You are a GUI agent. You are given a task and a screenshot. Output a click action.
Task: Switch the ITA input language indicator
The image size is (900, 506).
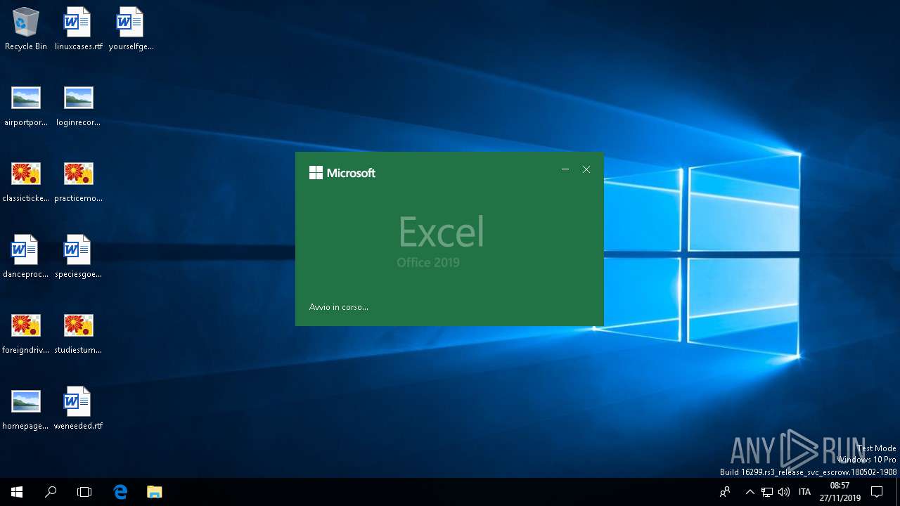[x=804, y=492]
